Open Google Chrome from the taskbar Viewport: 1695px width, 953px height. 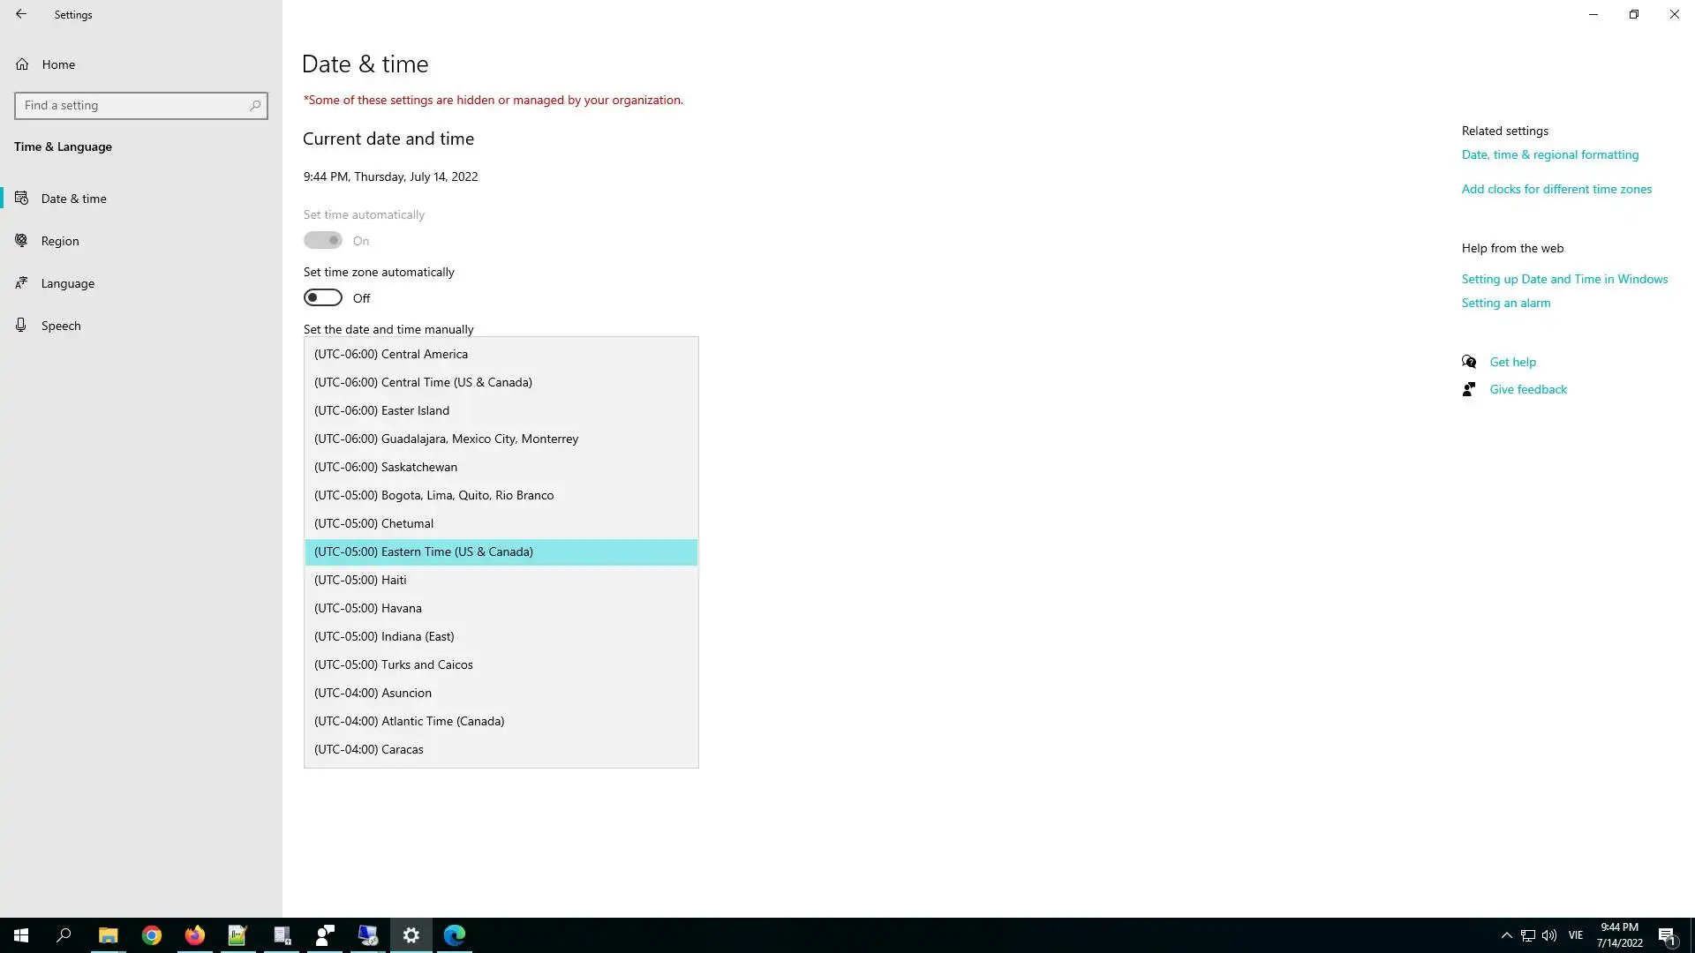(152, 935)
